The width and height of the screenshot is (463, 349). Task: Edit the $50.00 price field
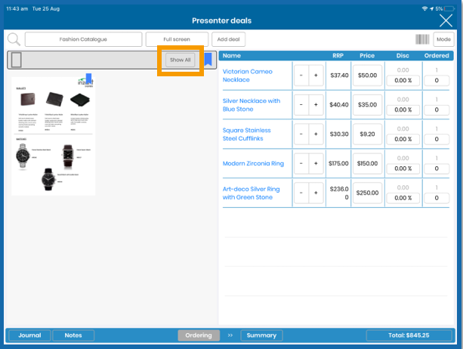coord(367,76)
